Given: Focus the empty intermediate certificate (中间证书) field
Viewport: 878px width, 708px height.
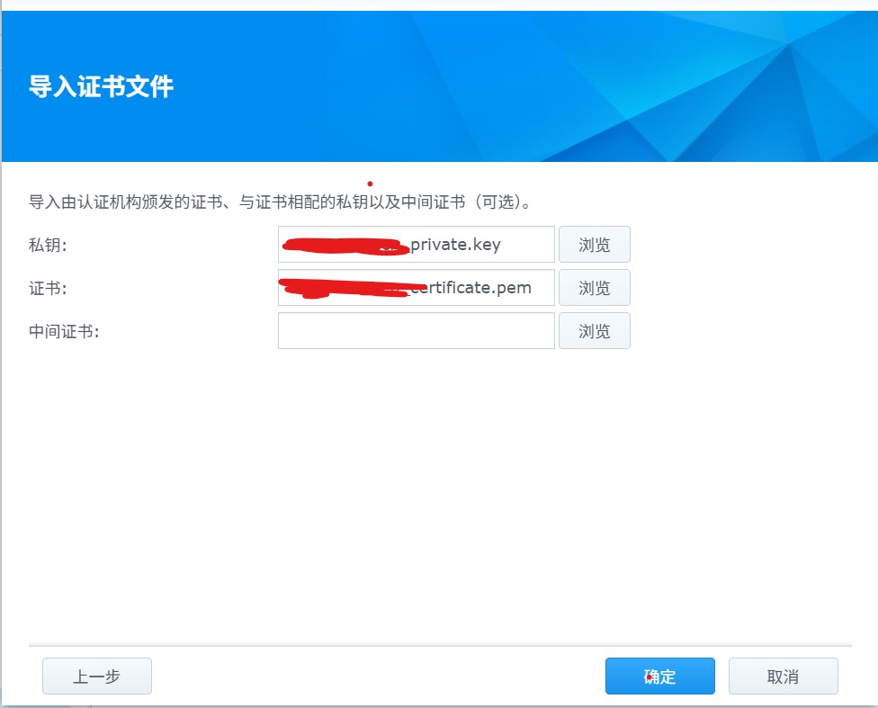Looking at the screenshot, I should [416, 331].
